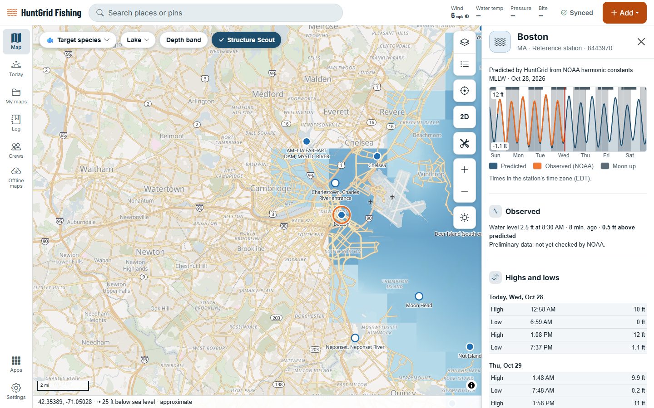Open the map legend list
Viewport: 654px width, 408px height.
(x=465, y=64)
